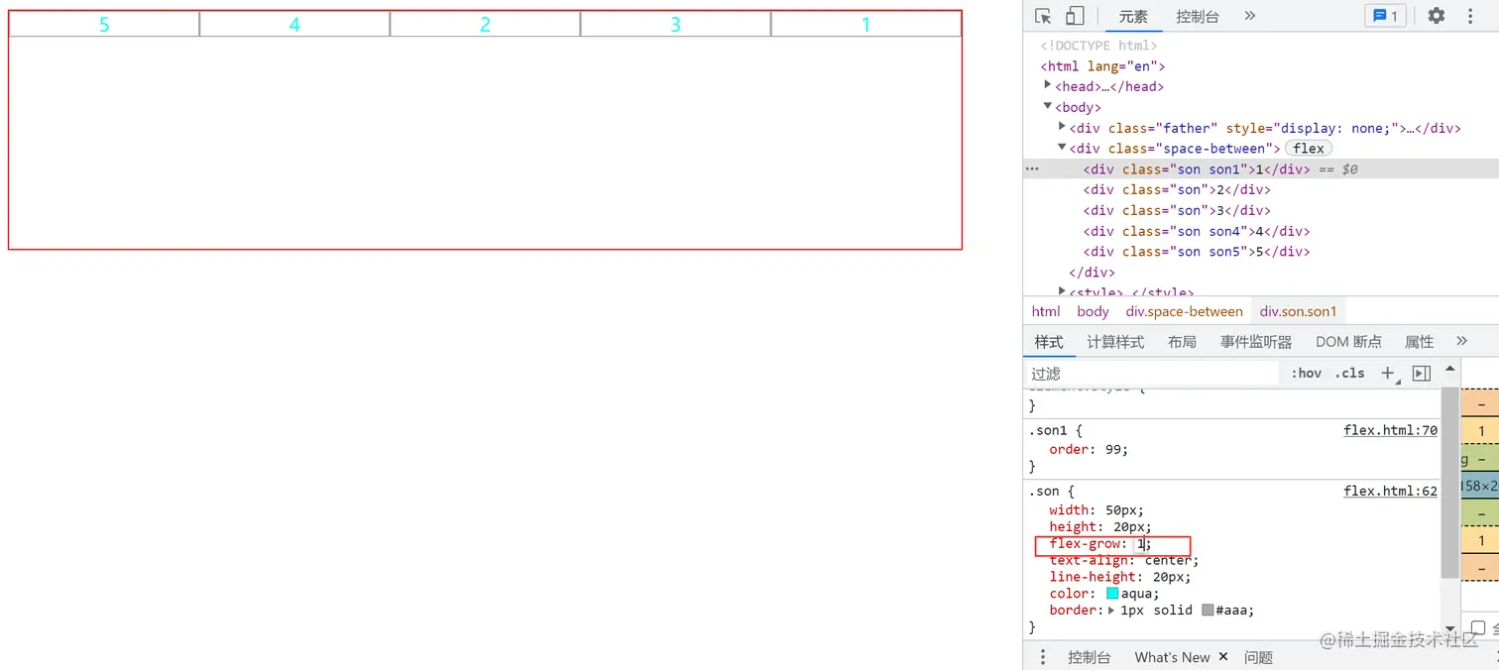Select div.space-between in the breadcrumb

pos(1184,311)
